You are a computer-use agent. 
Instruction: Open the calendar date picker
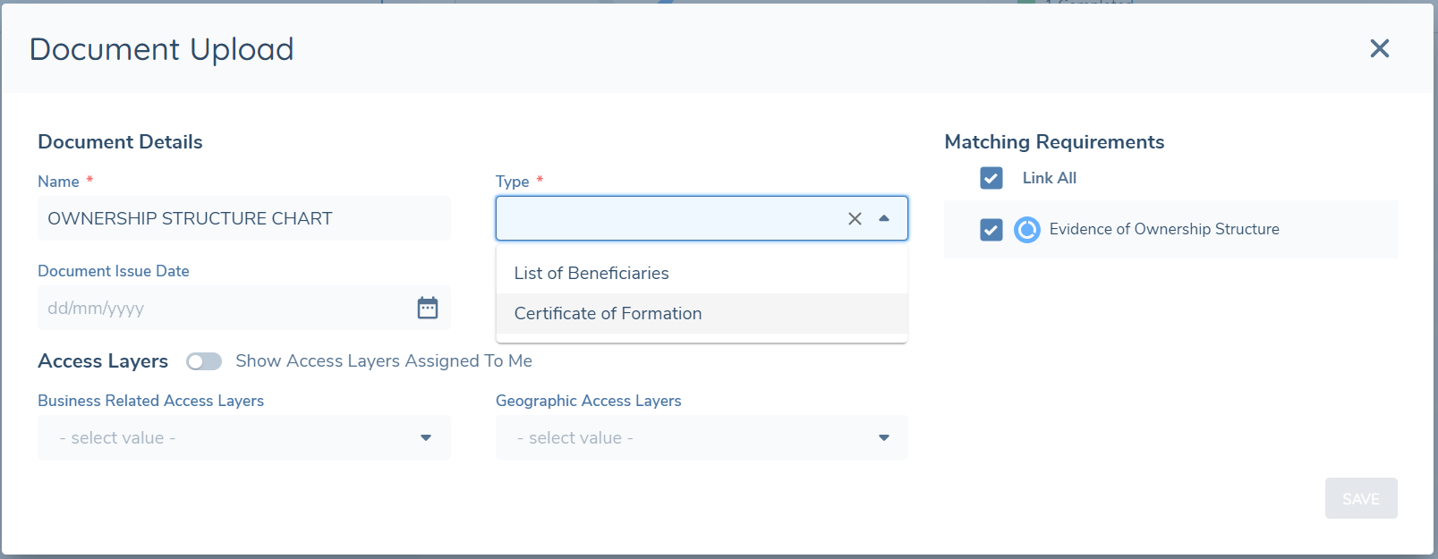pyautogui.click(x=428, y=308)
